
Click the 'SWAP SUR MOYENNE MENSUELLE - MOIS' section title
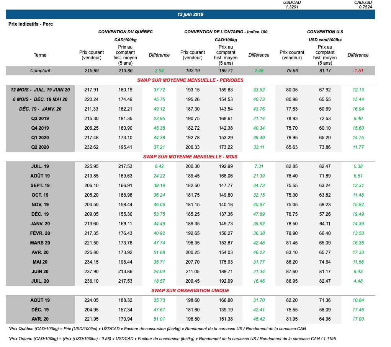(190, 157)
